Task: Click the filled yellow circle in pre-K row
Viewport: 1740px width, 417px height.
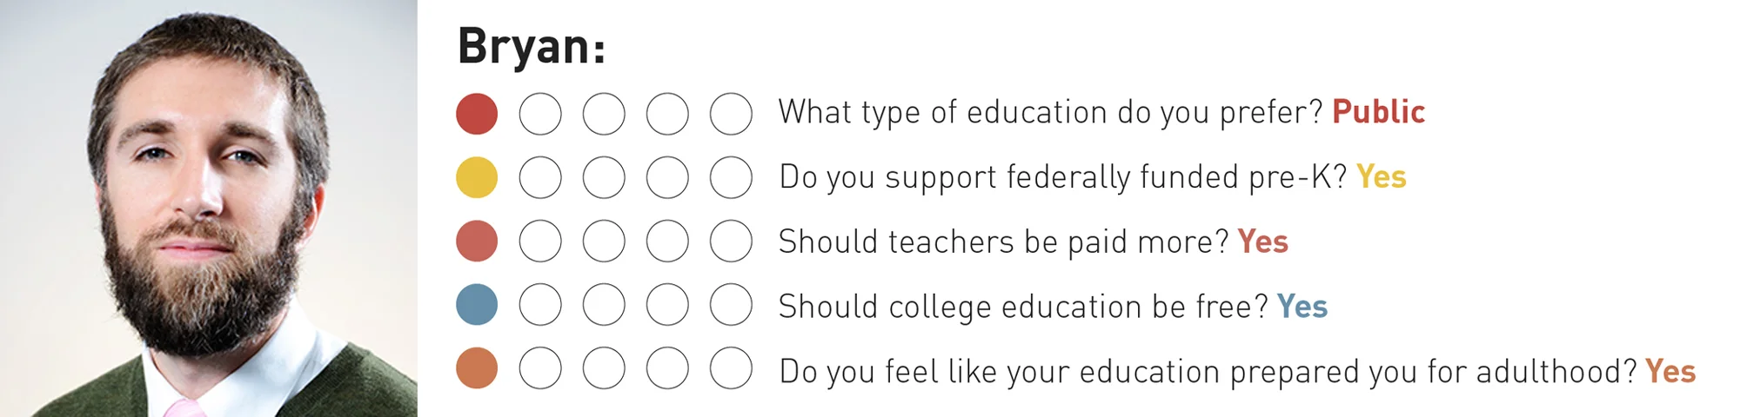Action: 477,177
